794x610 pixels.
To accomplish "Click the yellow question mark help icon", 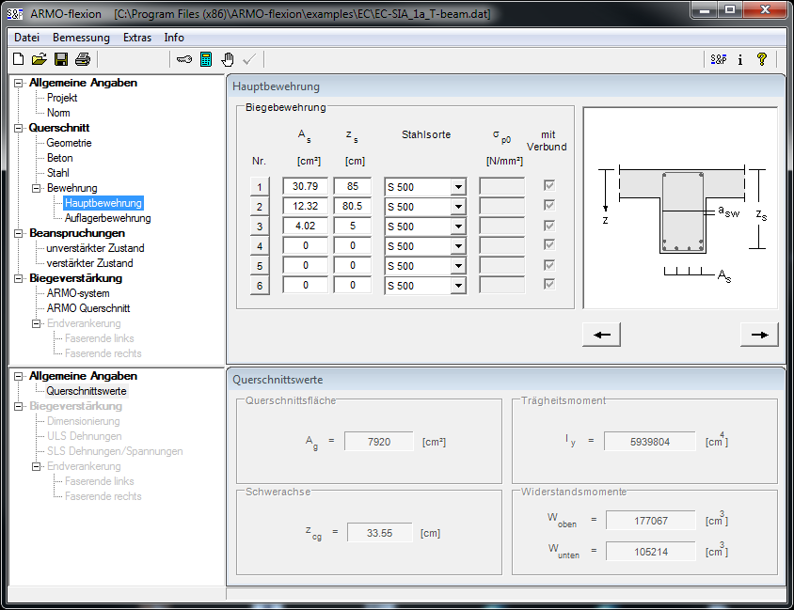I will pyautogui.click(x=761, y=59).
